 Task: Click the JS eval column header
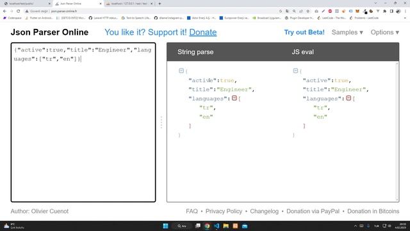point(302,52)
